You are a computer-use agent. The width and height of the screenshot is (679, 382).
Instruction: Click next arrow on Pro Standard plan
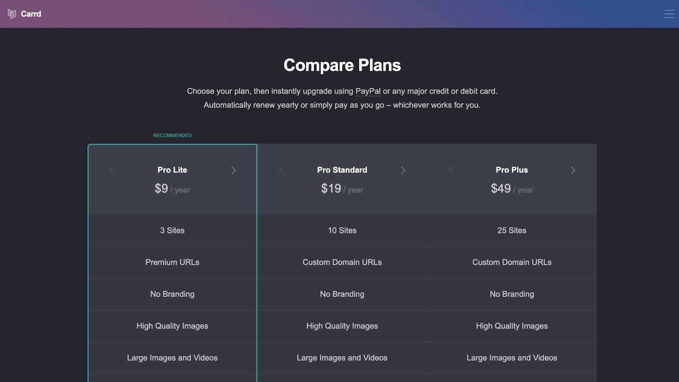coord(403,170)
